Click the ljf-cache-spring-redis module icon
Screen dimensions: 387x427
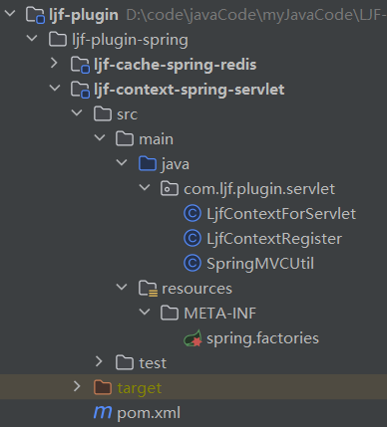point(80,65)
